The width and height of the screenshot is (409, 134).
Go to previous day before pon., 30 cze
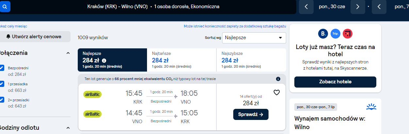pyautogui.click(x=306, y=7)
